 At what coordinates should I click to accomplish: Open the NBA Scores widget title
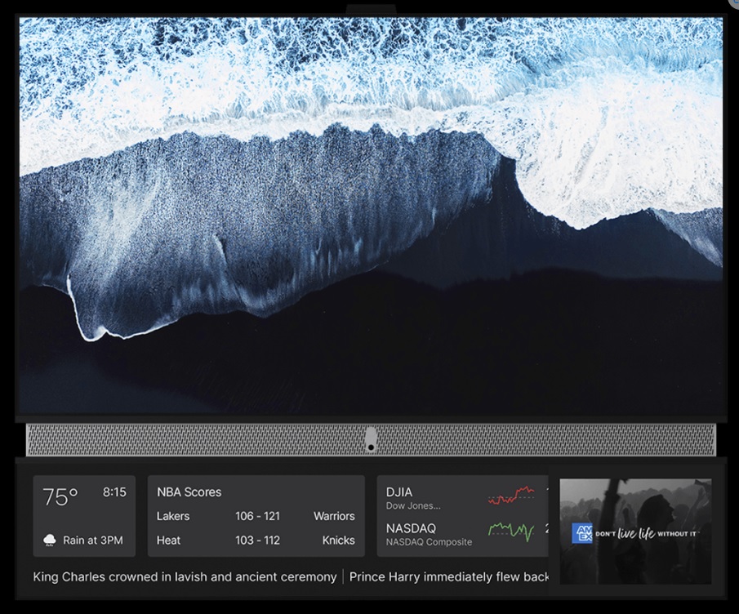click(x=189, y=492)
